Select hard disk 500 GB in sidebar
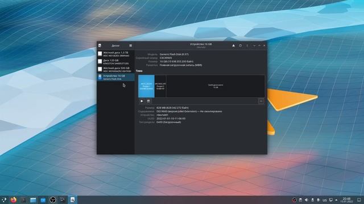 click(x=115, y=69)
